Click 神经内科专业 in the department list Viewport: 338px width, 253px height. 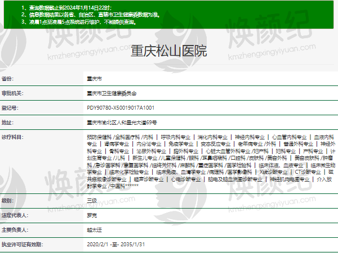tap(250, 137)
